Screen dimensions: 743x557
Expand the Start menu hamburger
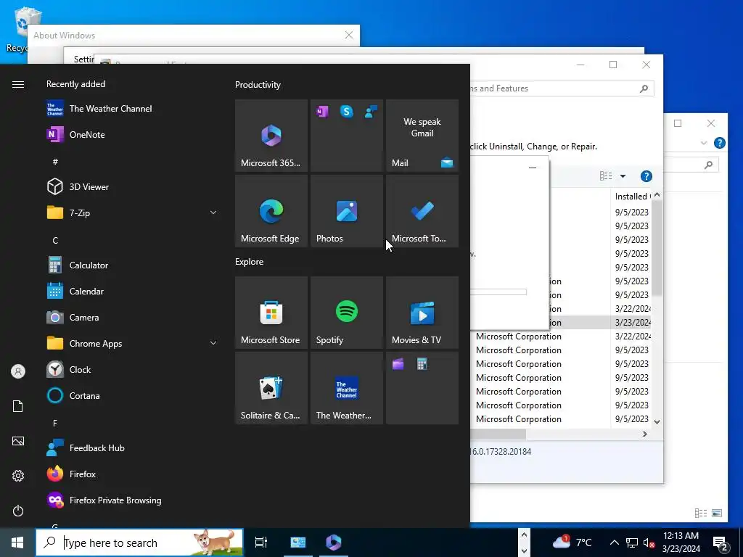(18, 84)
